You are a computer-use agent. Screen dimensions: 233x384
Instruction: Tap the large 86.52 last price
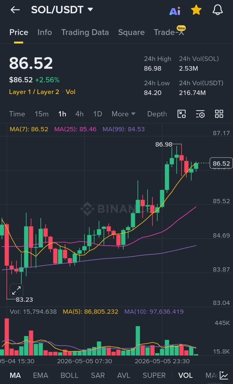[x=31, y=63]
